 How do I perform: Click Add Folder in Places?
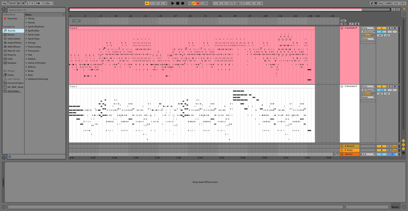pyautogui.click(x=14, y=91)
